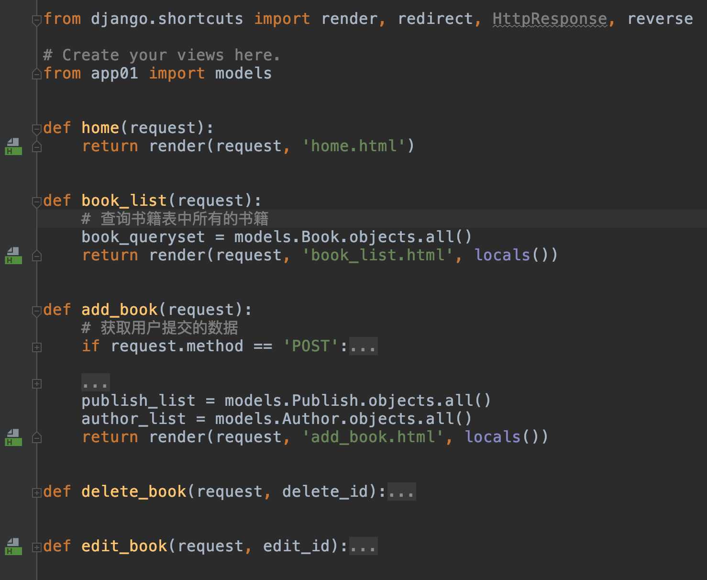Click standalone folded '...' placeholder above publish_list

point(96,383)
